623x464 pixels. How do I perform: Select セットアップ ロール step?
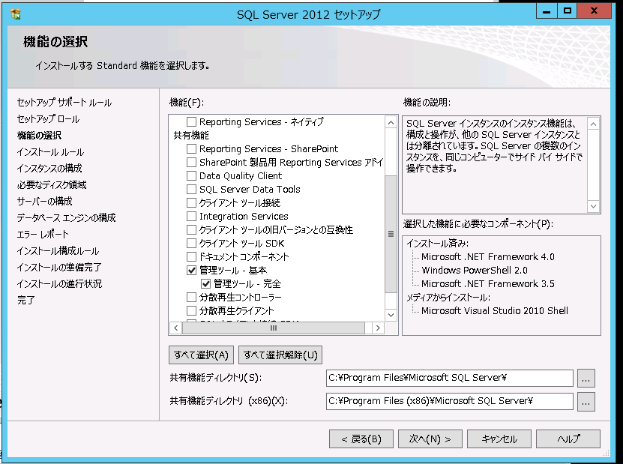click(48, 118)
